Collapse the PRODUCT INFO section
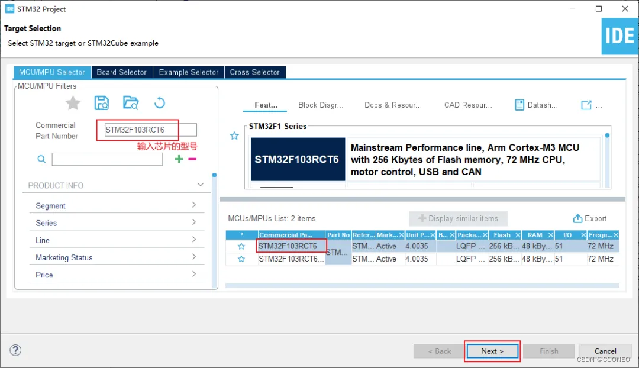Image resolution: width=639 pixels, height=368 pixels. 200,185
